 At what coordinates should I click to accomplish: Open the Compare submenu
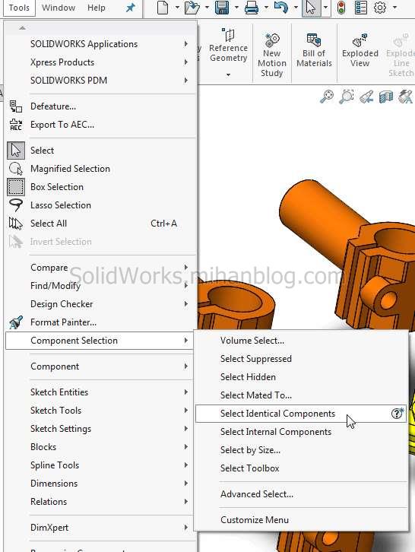[100, 268]
